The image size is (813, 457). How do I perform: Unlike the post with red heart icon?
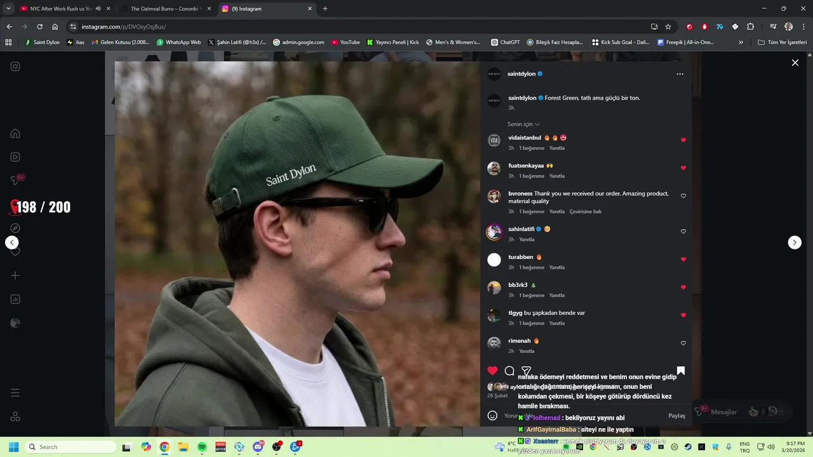click(492, 371)
